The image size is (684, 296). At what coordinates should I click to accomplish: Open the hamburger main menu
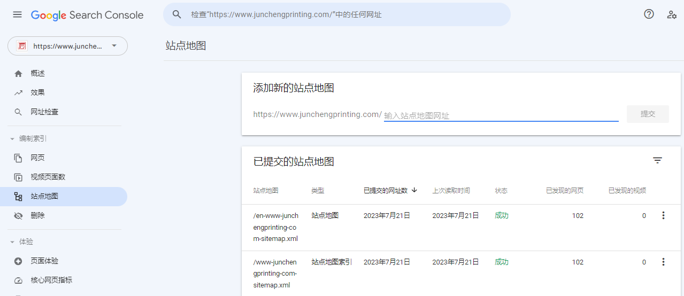18,14
